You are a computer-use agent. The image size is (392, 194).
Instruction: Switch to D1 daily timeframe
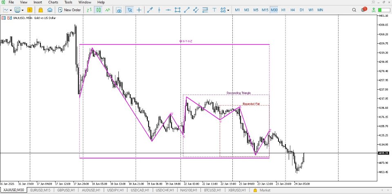tap(302, 10)
